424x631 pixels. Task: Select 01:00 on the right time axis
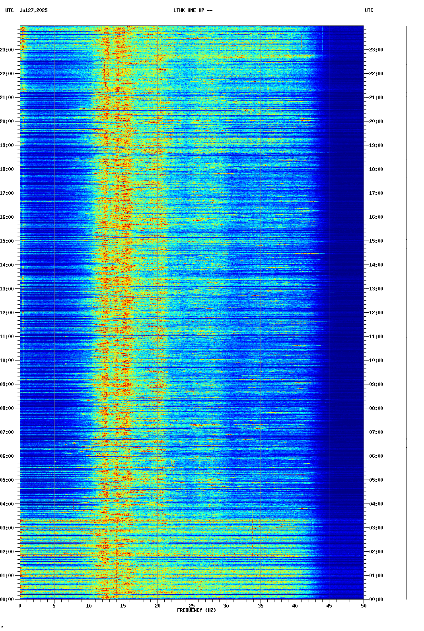(376, 576)
